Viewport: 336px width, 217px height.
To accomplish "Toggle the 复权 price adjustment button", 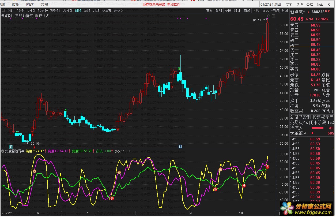I will tap(209, 10).
